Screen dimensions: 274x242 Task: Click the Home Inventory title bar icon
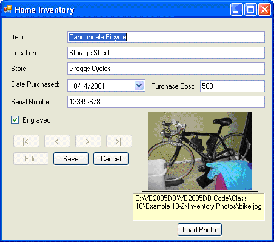point(8,9)
